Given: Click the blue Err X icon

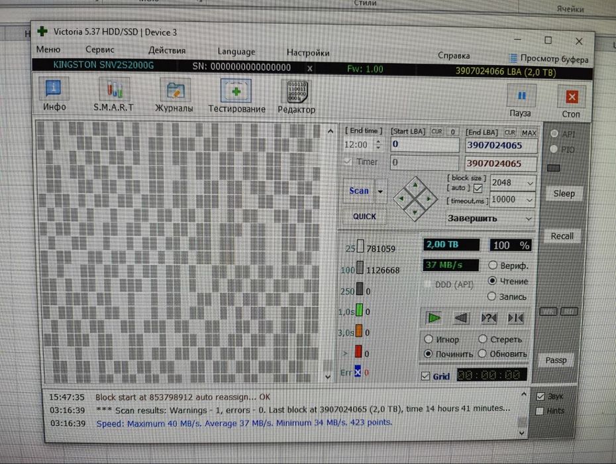Looking at the screenshot, I should (358, 372).
